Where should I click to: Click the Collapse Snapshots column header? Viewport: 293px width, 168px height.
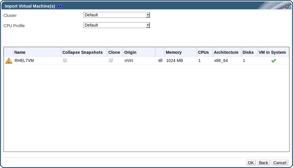point(83,52)
